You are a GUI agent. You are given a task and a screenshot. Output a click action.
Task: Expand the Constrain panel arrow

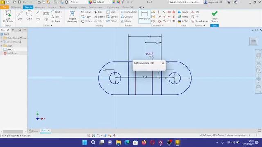tap(163, 25)
